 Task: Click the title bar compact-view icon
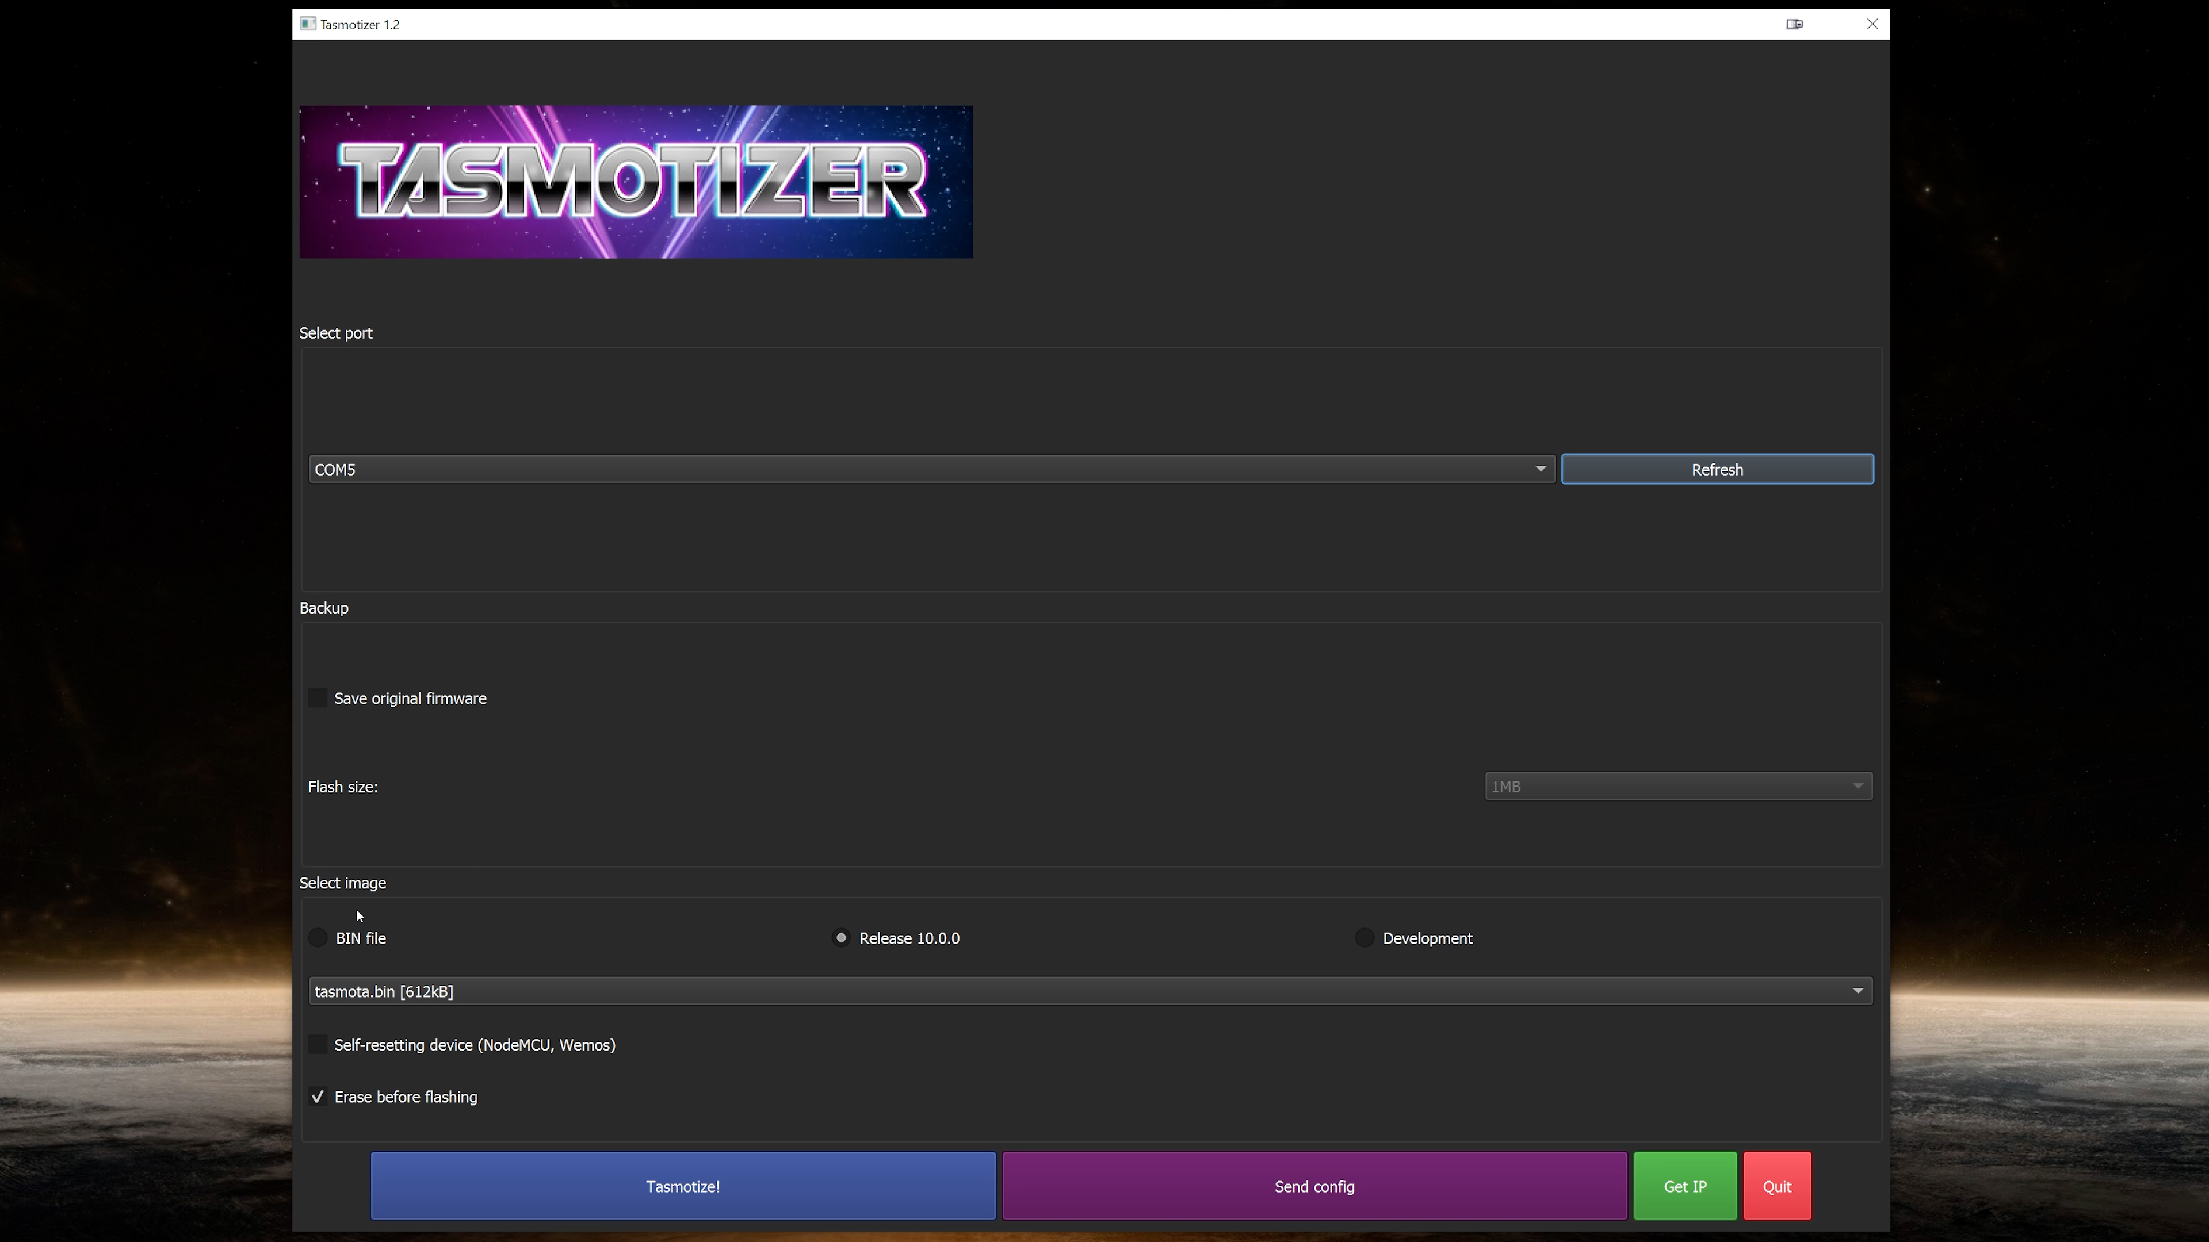pos(1794,24)
